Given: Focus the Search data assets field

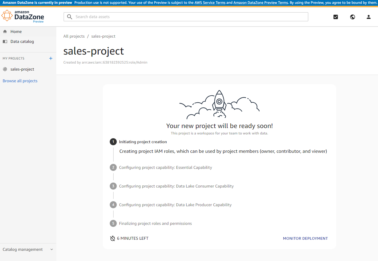Looking at the screenshot, I should pyautogui.click(x=186, y=17).
